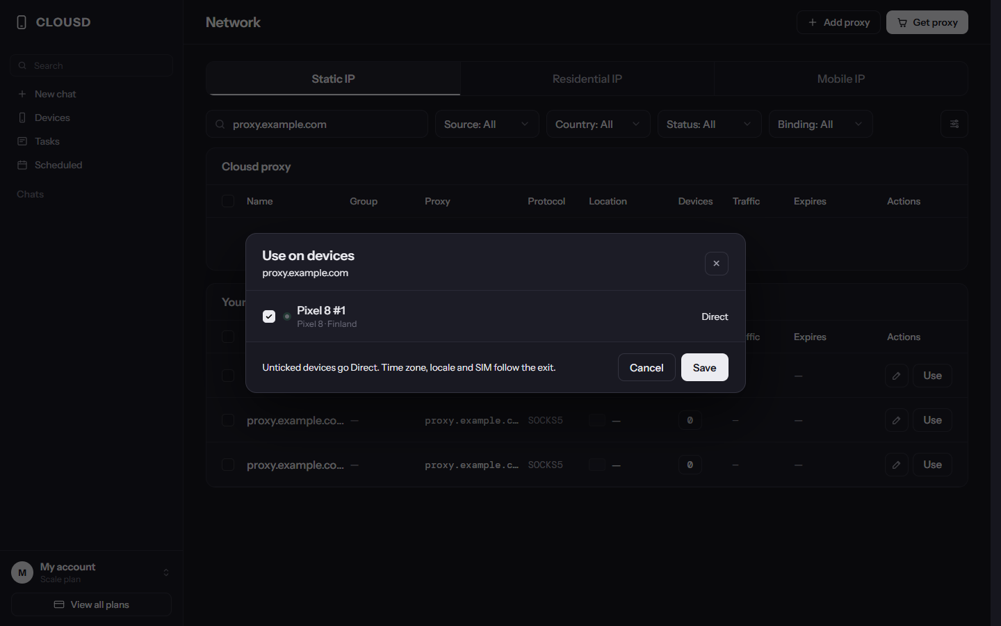Open the Binding: All dropdown
The width and height of the screenshot is (1001, 626).
[820, 124]
